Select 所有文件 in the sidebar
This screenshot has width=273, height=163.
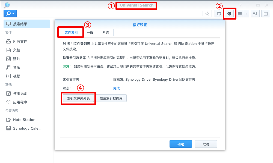tap(27, 41)
